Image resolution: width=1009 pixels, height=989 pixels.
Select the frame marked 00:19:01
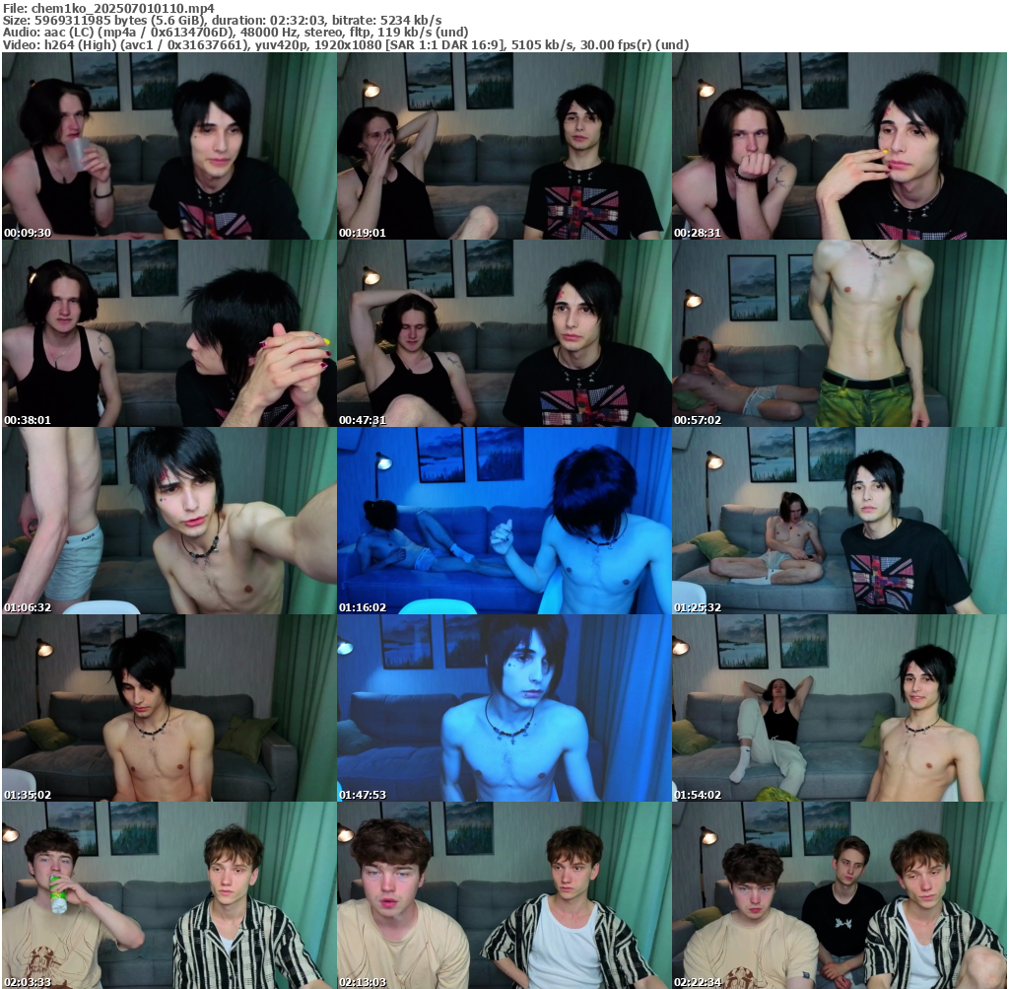click(504, 146)
